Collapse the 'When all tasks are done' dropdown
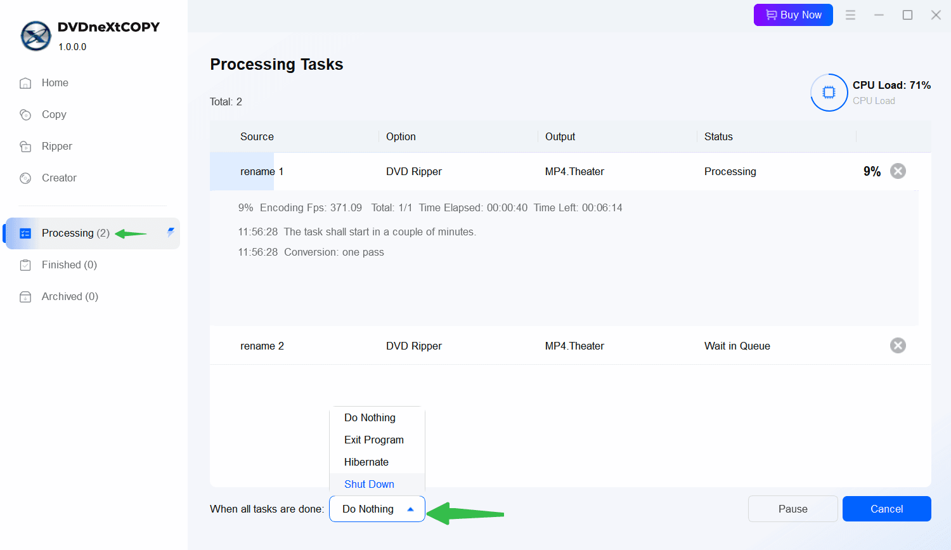Image resolution: width=951 pixels, height=550 pixels. coord(377,509)
